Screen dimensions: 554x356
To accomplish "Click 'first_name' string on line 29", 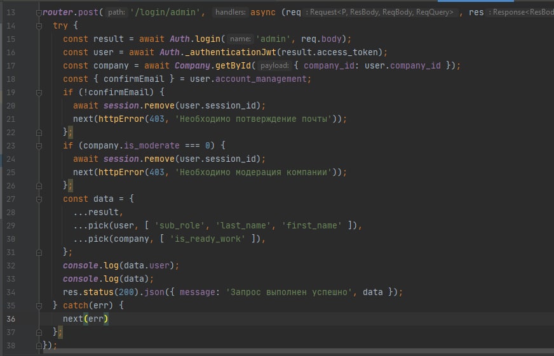I will point(311,225).
